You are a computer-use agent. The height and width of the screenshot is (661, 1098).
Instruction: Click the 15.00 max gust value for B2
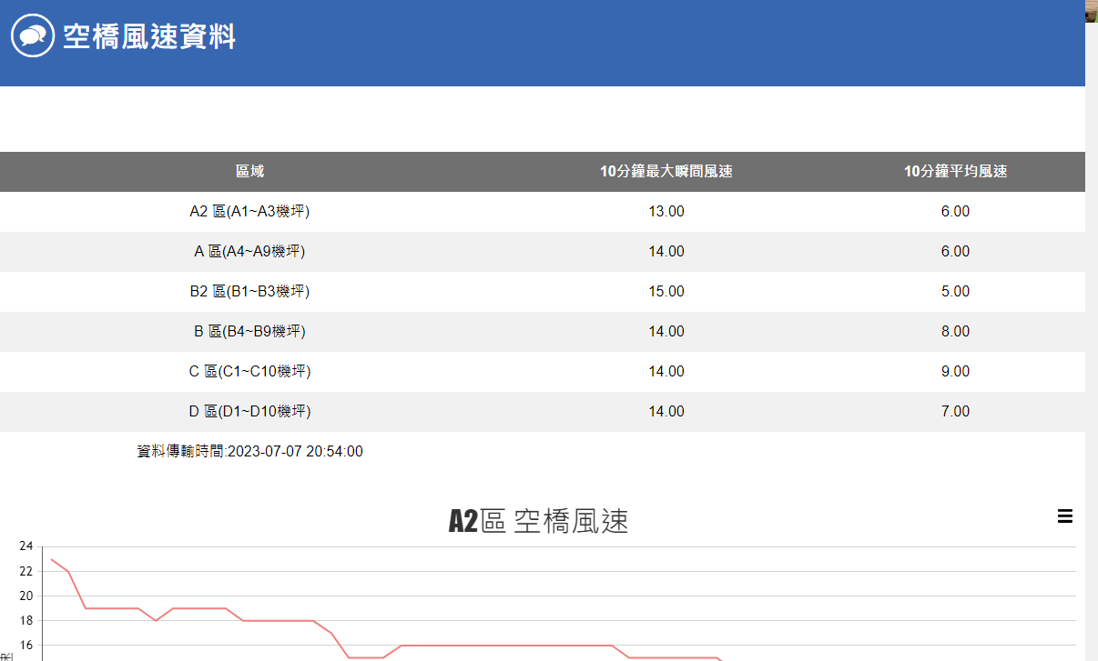coord(666,292)
